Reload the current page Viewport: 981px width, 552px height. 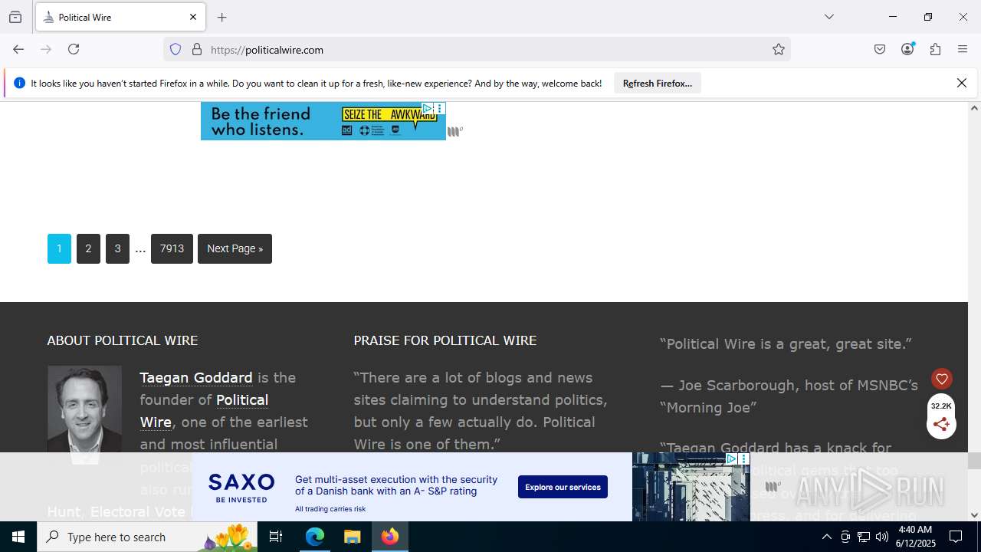74,49
